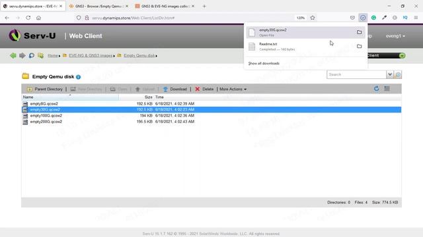Click EVE-NG & GNS3 images breadcrumb
The image size is (423, 237).
coord(91,55)
